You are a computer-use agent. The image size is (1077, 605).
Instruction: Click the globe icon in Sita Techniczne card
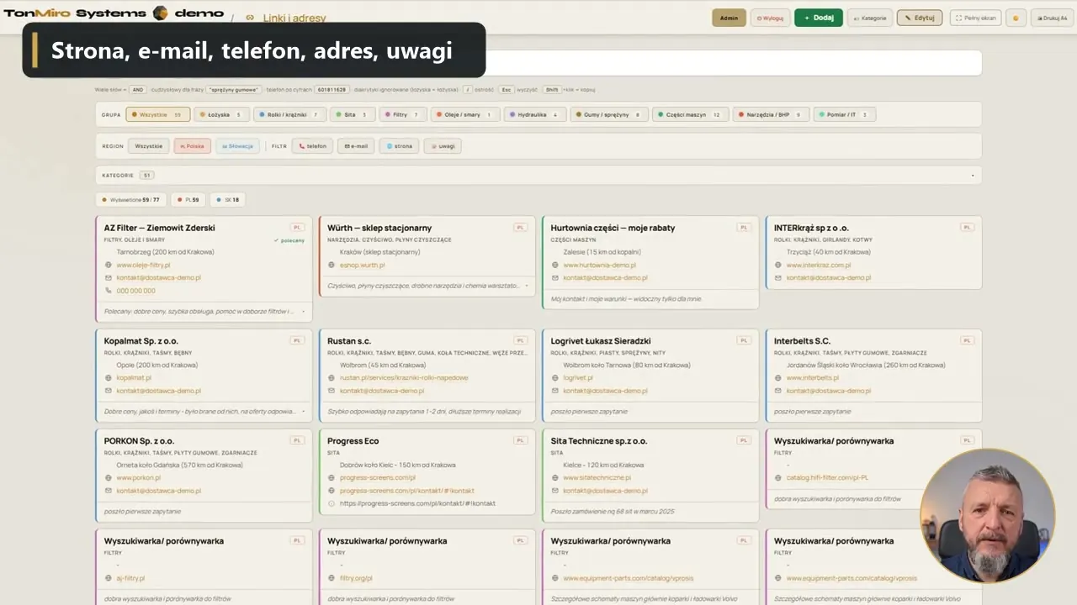(554, 478)
